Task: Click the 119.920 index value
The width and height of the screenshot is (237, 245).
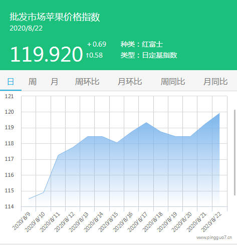Action: (47, 54)
